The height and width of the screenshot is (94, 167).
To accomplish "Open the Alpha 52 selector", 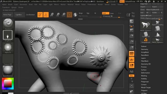I will point(8,48).
